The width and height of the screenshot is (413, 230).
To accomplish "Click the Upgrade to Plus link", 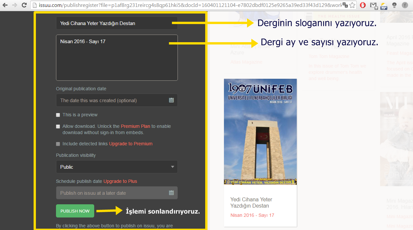I will pyautogui.click(x=120, y=181).
